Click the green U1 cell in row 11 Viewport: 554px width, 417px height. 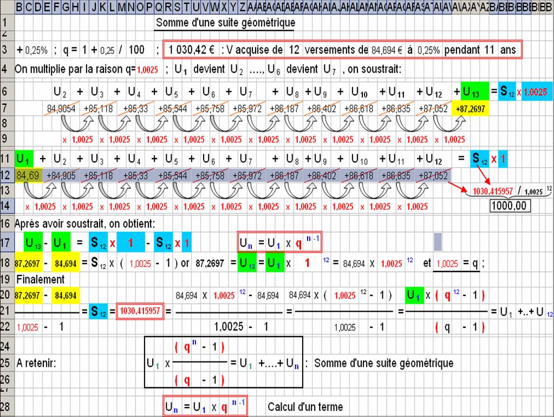(24, 159)
